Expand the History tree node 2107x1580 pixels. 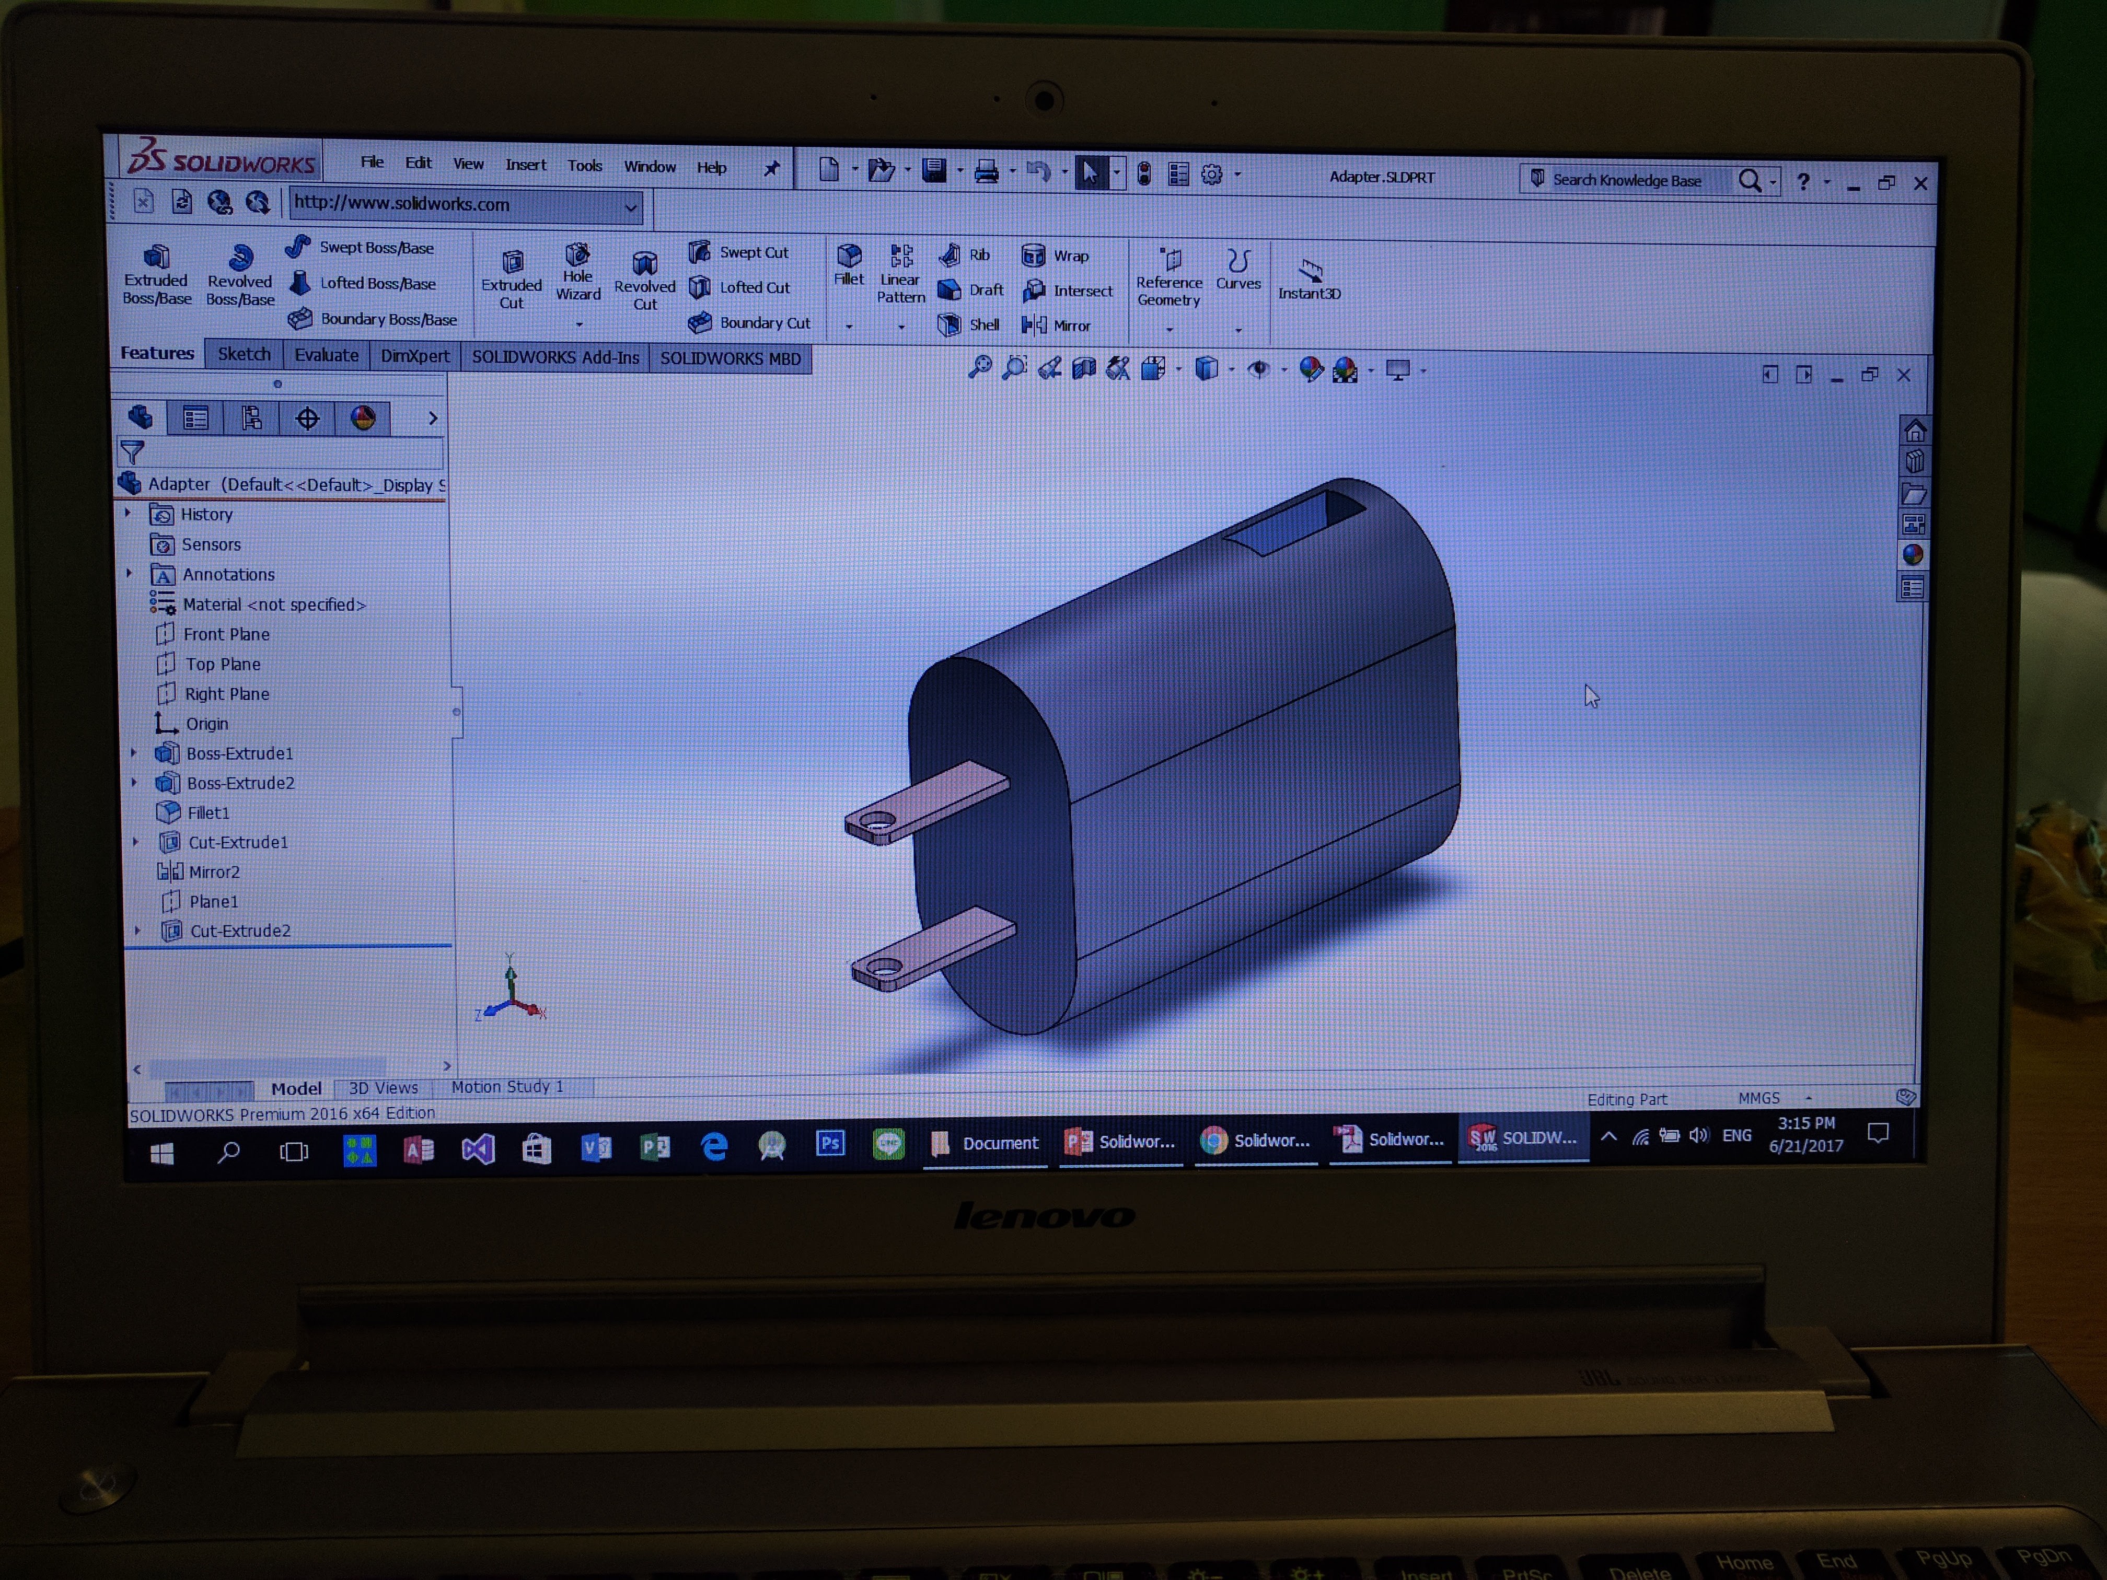click(128, 513)
